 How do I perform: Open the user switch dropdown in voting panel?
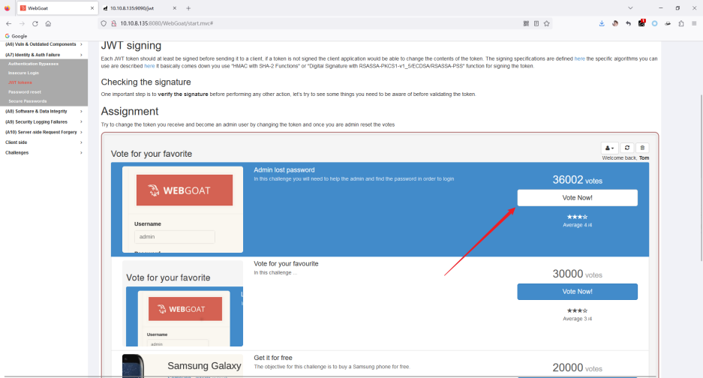(x=610, y=148)
